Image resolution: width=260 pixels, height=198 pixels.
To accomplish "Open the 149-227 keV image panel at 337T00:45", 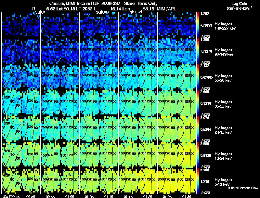I will 11,25.
